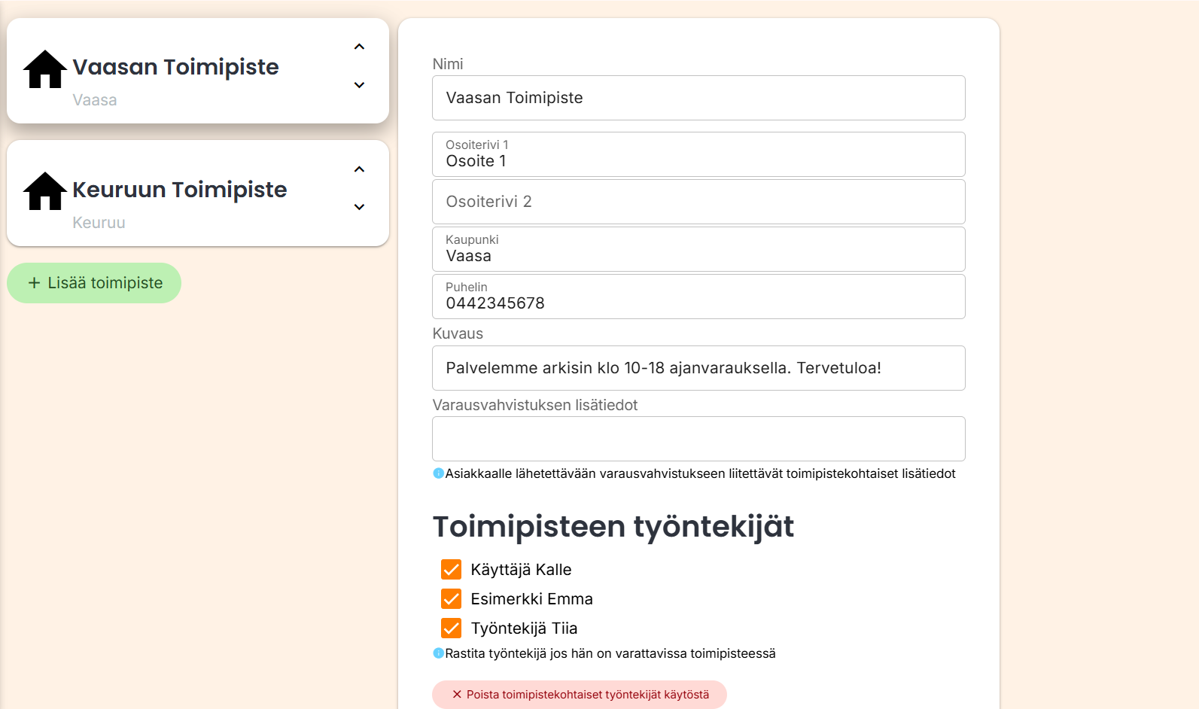Move Vaasan Toimipiste up with chevron

[359, 47]
